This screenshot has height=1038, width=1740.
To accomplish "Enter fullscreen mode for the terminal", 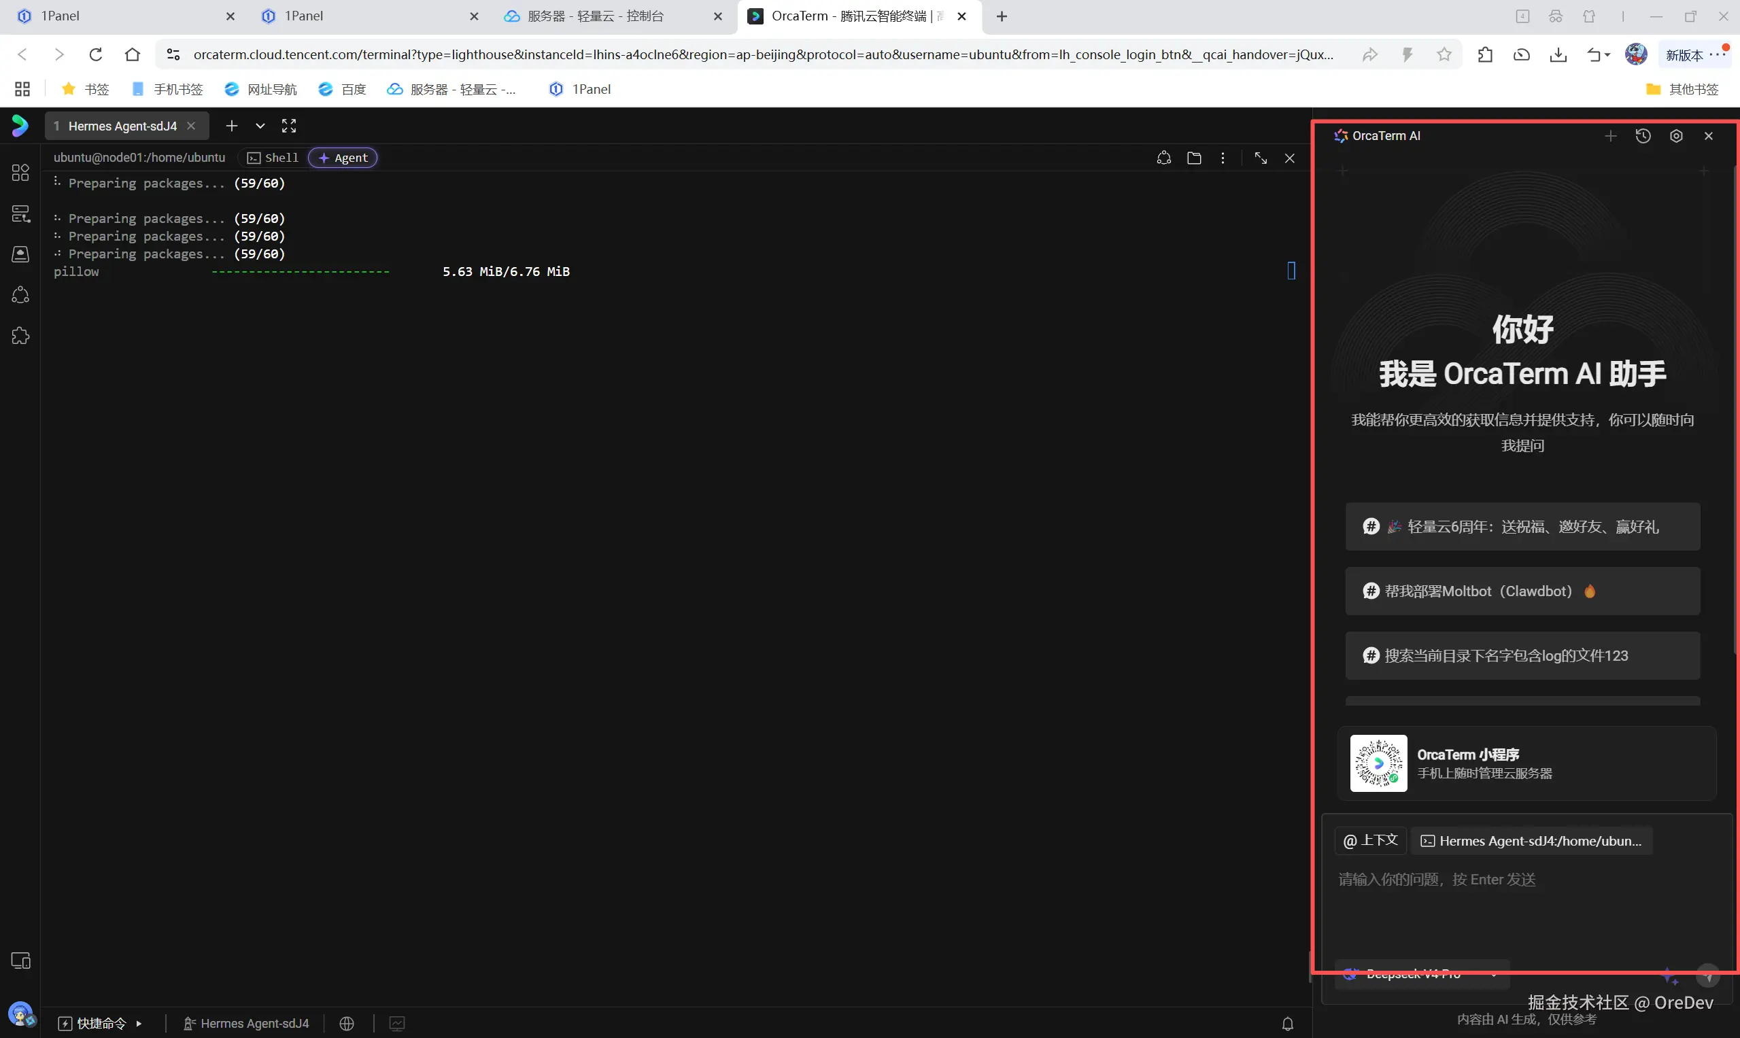I will (289, 126).
